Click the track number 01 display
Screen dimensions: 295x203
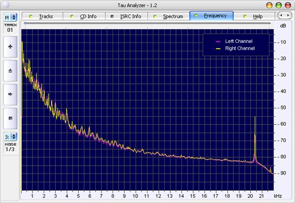tap(10, 30)
